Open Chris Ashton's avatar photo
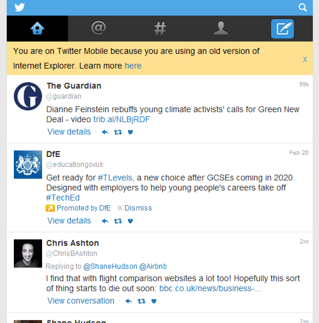Viewport: 319px width, 323px height. [28, 254]
